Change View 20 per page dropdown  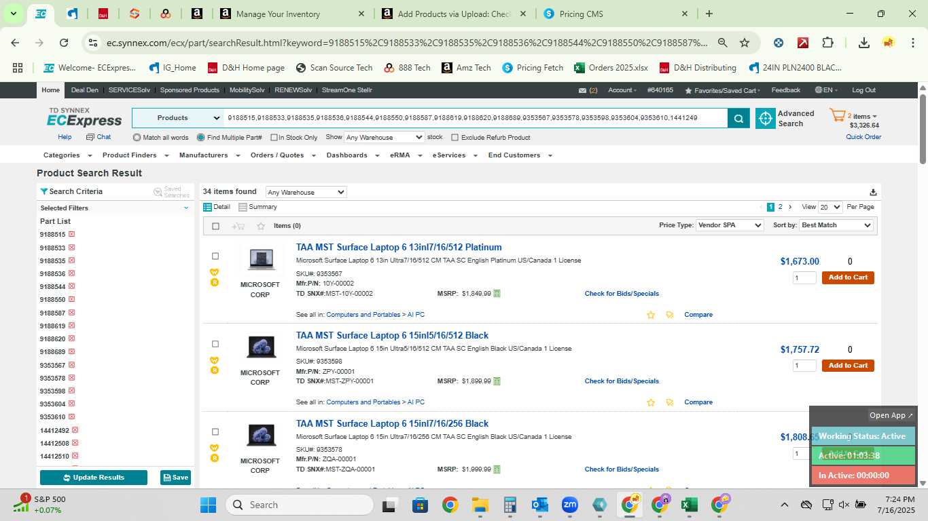point(830,207)
